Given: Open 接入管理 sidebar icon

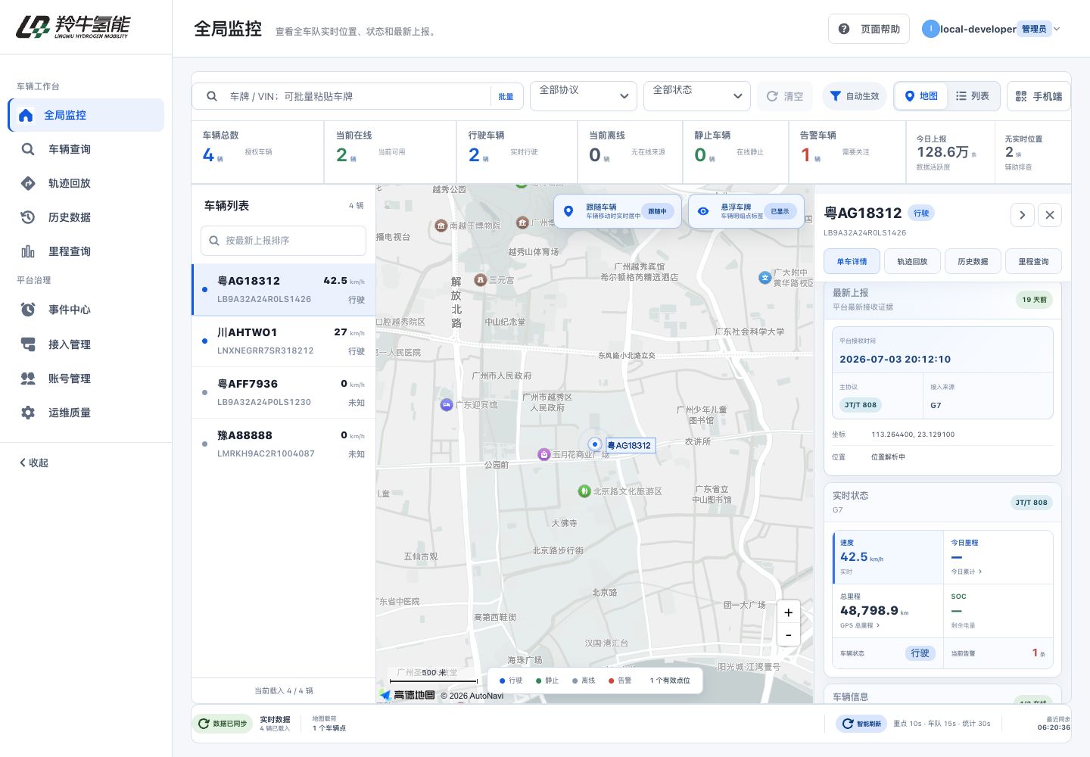Looking at the screenshot, I should 28,344.
